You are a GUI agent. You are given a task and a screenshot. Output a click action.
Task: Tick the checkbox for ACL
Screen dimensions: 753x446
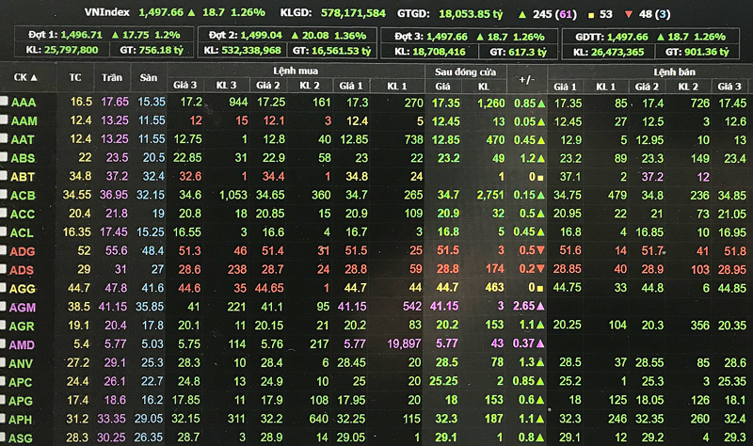click(4, 231)
